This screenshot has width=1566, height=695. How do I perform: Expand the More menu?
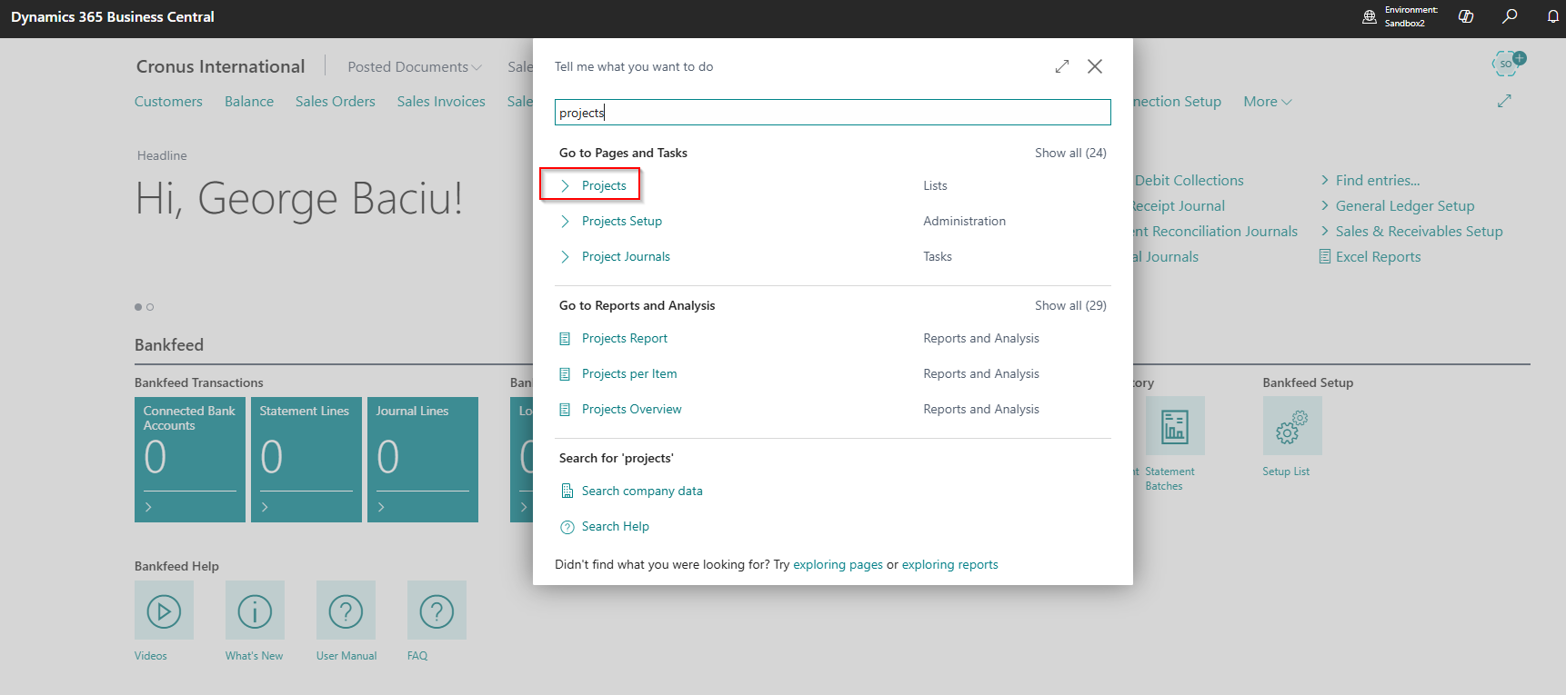pyautogui.click(x=1268, y=101)
